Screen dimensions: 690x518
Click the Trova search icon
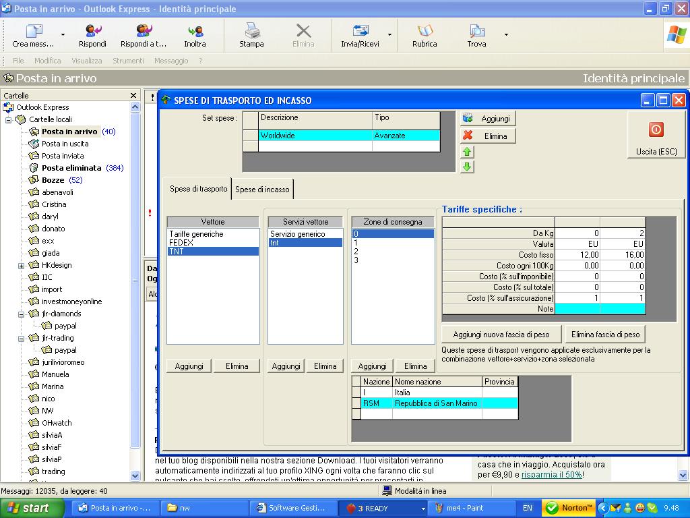tap(476, 31)
